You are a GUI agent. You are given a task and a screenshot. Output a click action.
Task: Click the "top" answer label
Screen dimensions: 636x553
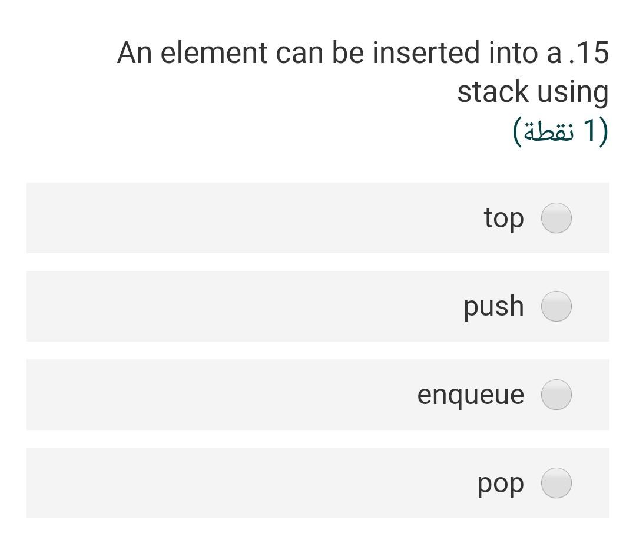[x=503, y=218]
